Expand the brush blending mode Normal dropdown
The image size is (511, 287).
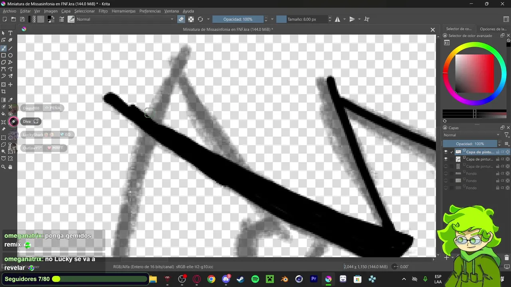tap(125, 19)
